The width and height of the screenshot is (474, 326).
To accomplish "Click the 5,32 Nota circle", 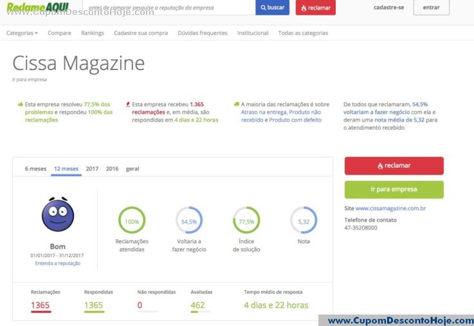I will point(304,221).
